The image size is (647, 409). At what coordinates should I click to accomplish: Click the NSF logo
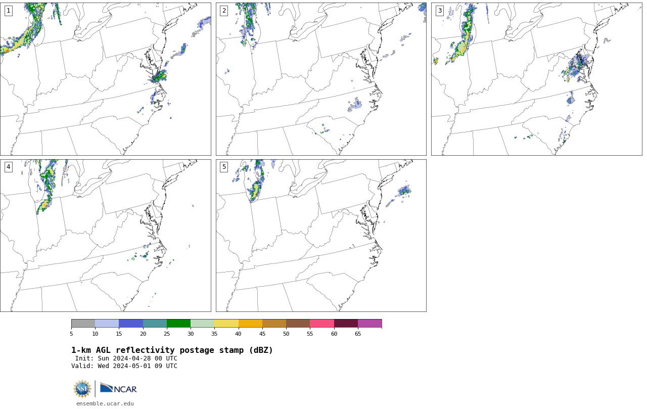(82, 389)
